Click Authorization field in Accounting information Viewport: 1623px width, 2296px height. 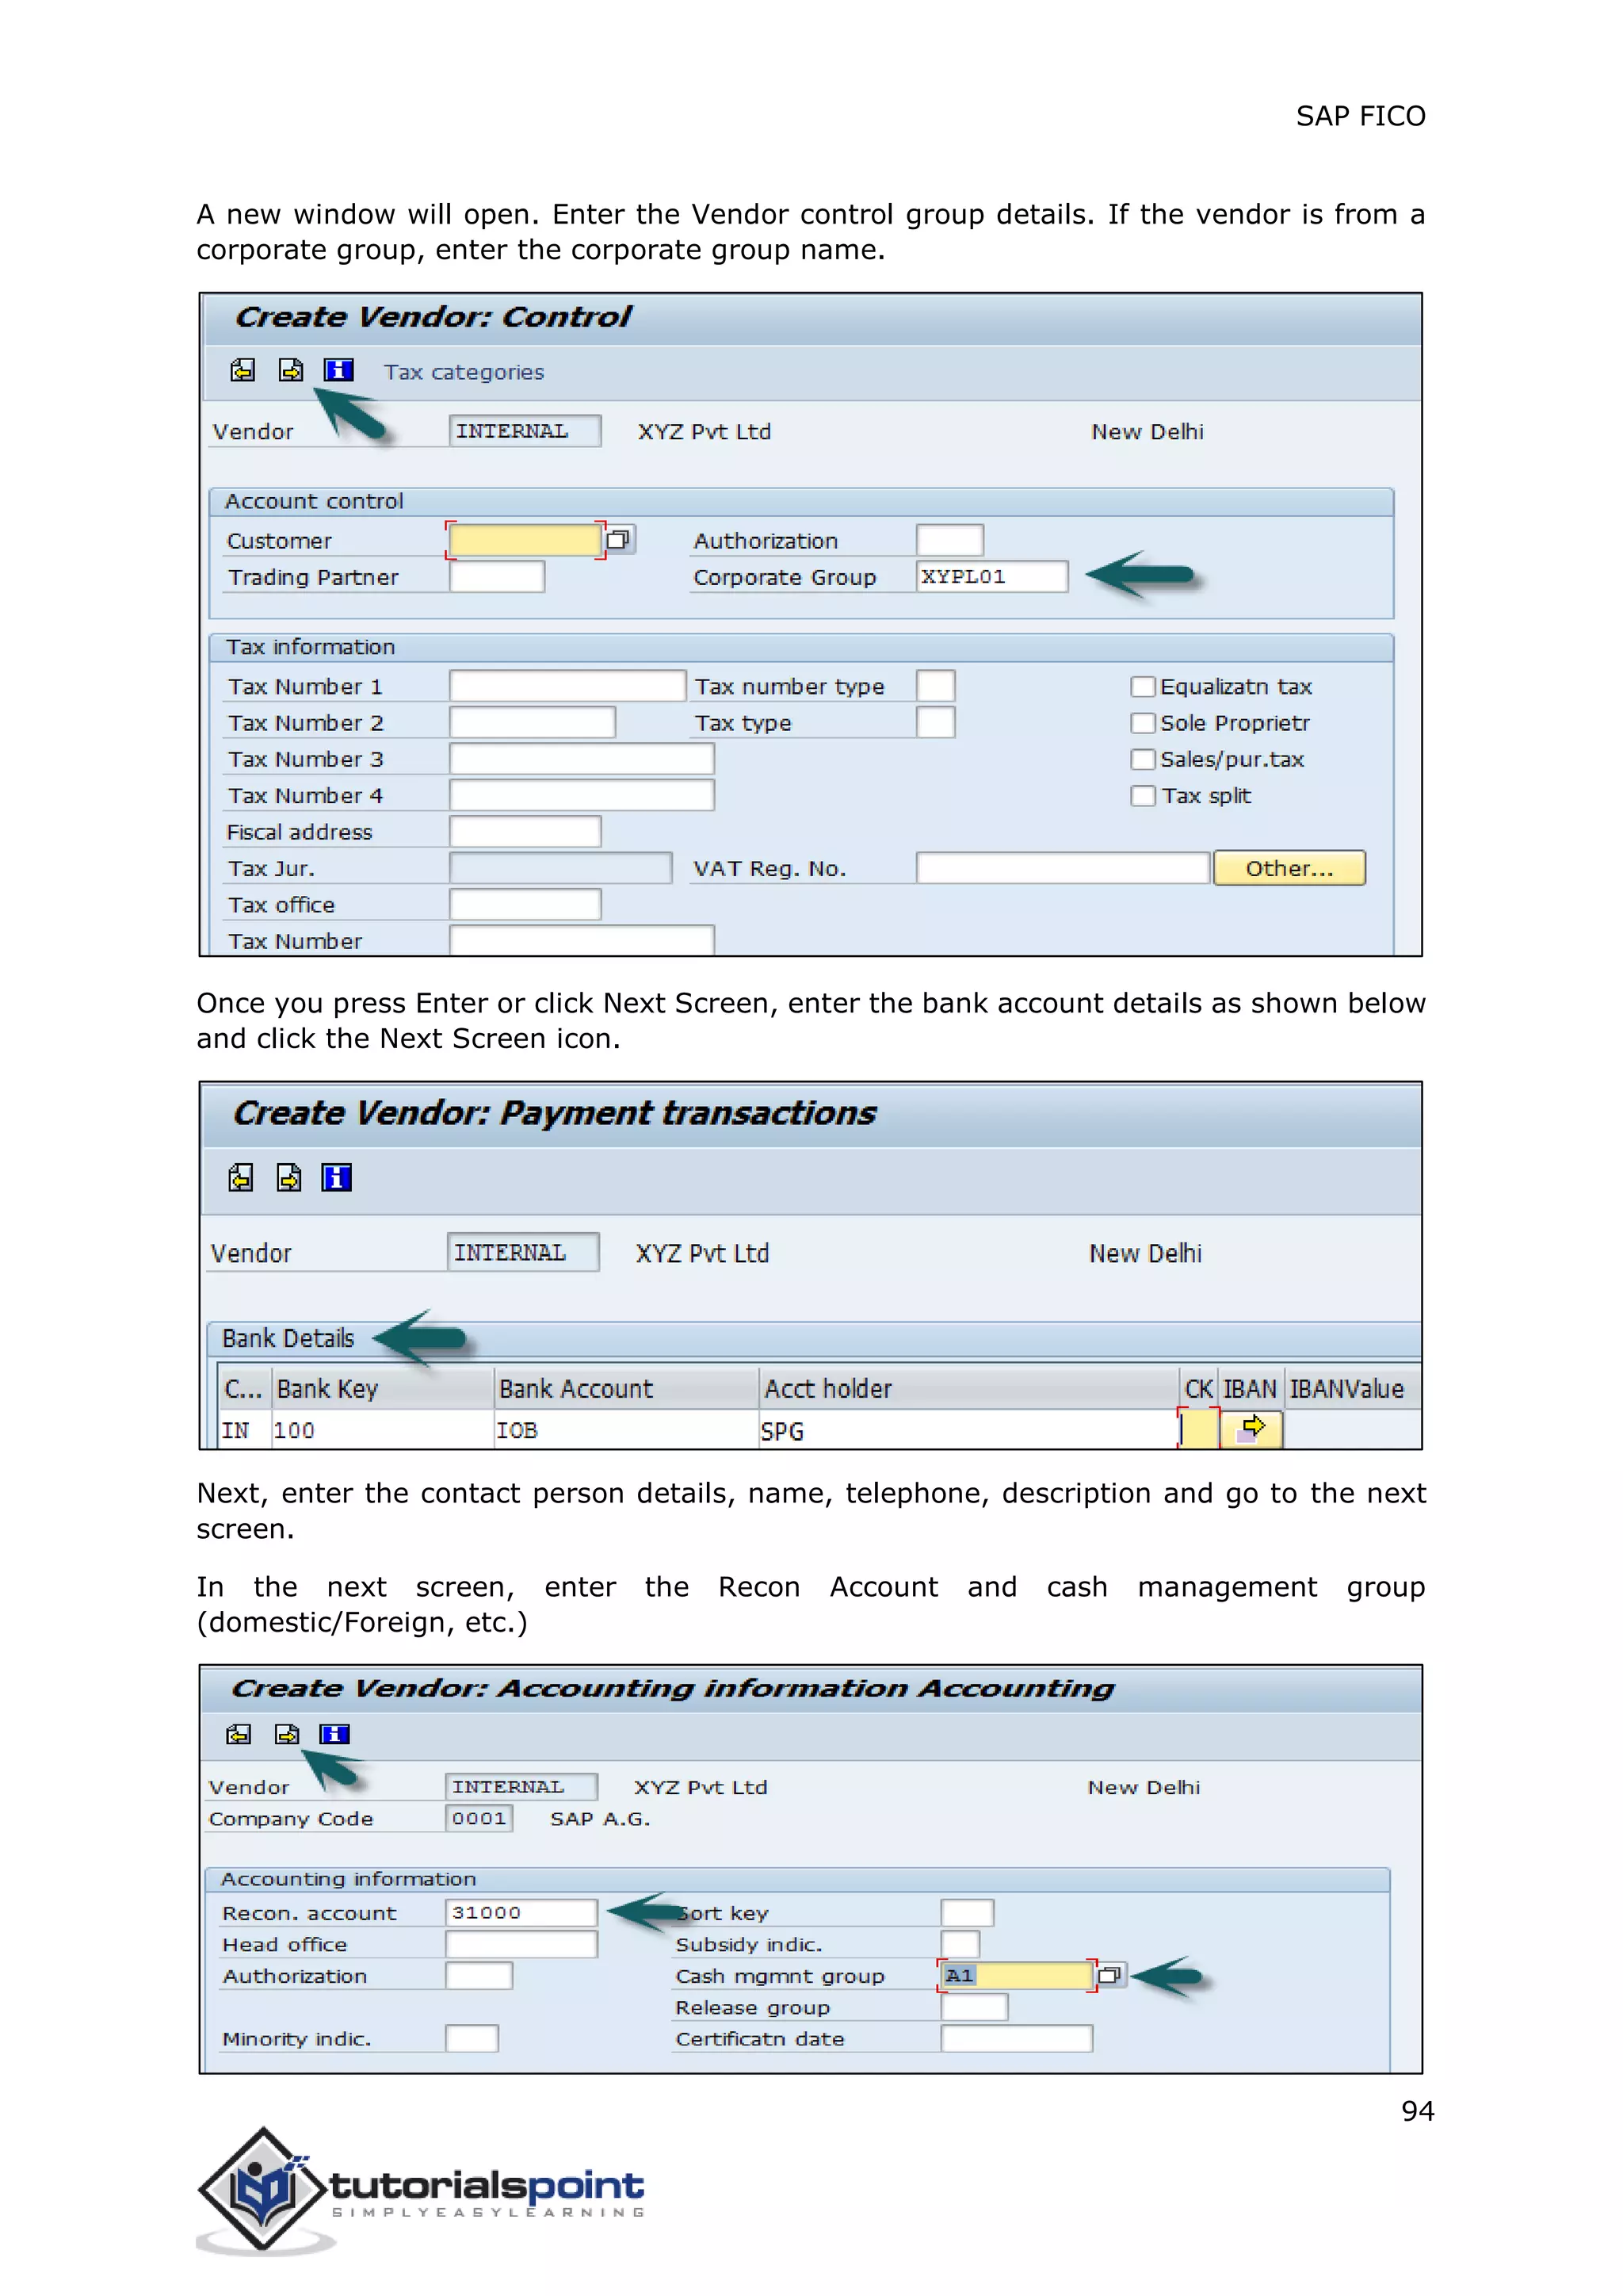pos(479,1975)
